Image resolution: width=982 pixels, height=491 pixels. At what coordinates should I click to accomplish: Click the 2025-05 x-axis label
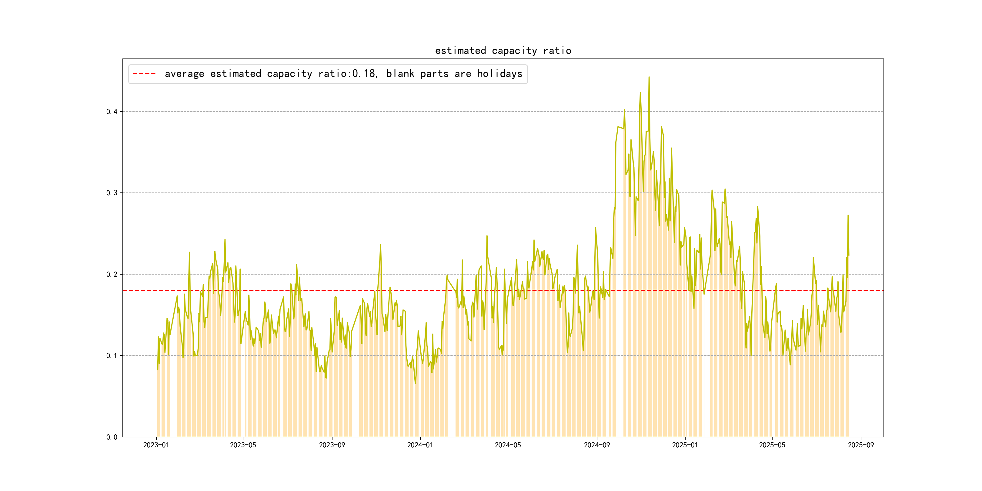(772, 445)
